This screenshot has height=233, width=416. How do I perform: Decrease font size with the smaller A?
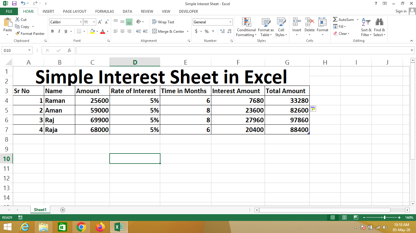pyautogui.click(x=107, y=22)
